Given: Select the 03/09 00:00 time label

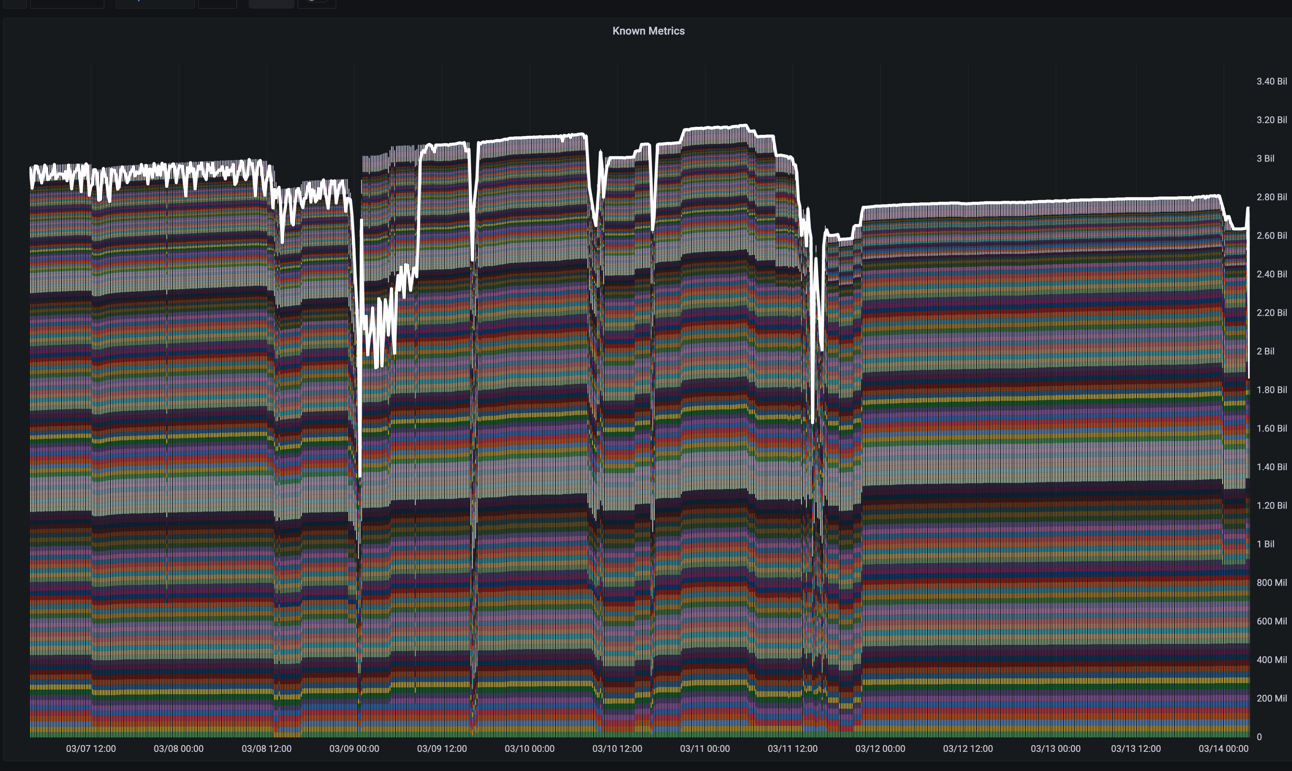Looking at the screenshot, I should (x=354, y=749).
